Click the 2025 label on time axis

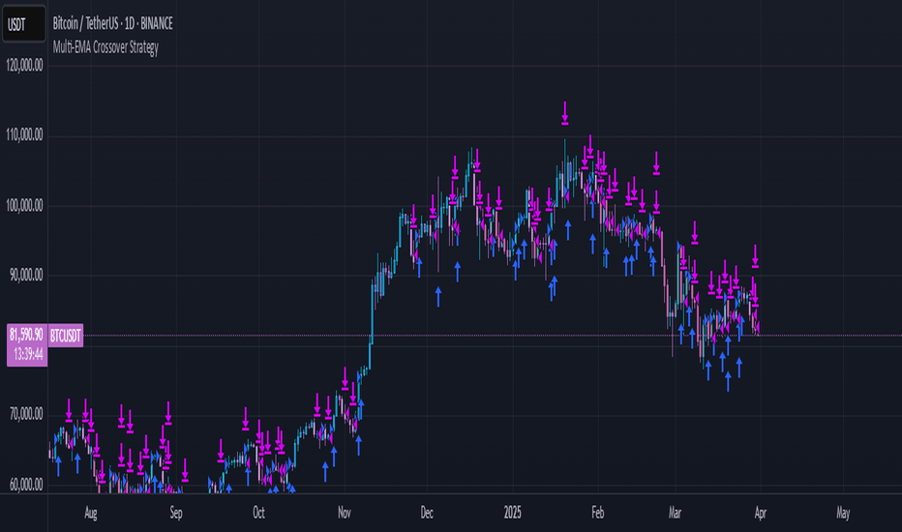point(512,513)
